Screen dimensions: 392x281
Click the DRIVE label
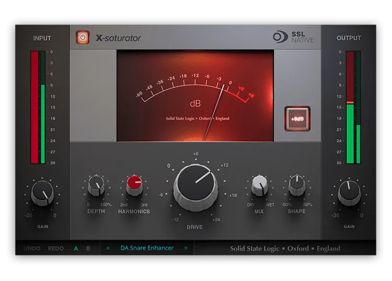coord(194,227)
